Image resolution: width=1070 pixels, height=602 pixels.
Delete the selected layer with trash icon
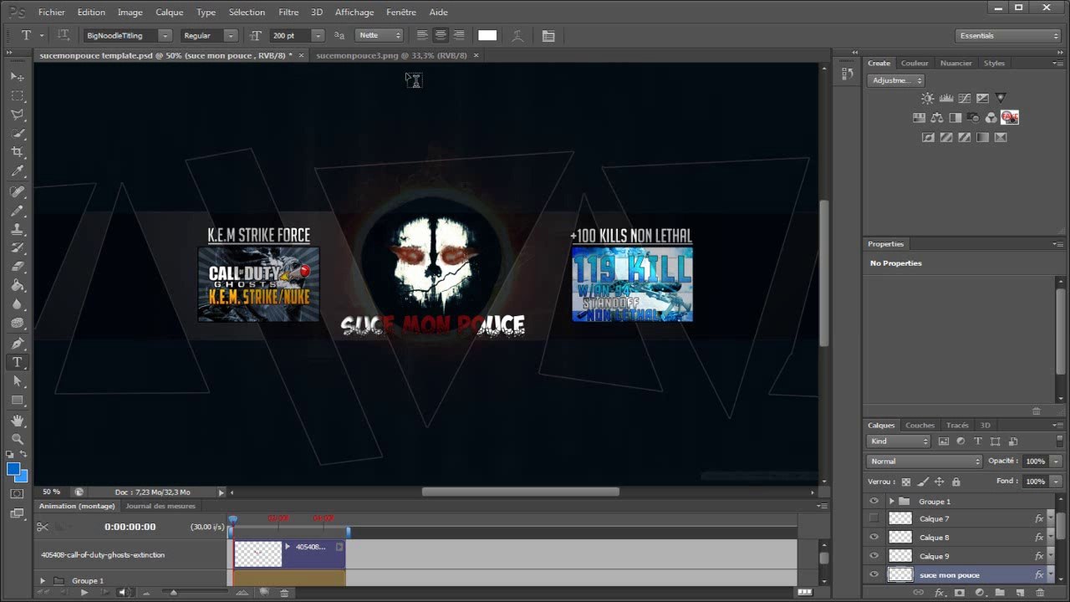(x=1040, y=593)
